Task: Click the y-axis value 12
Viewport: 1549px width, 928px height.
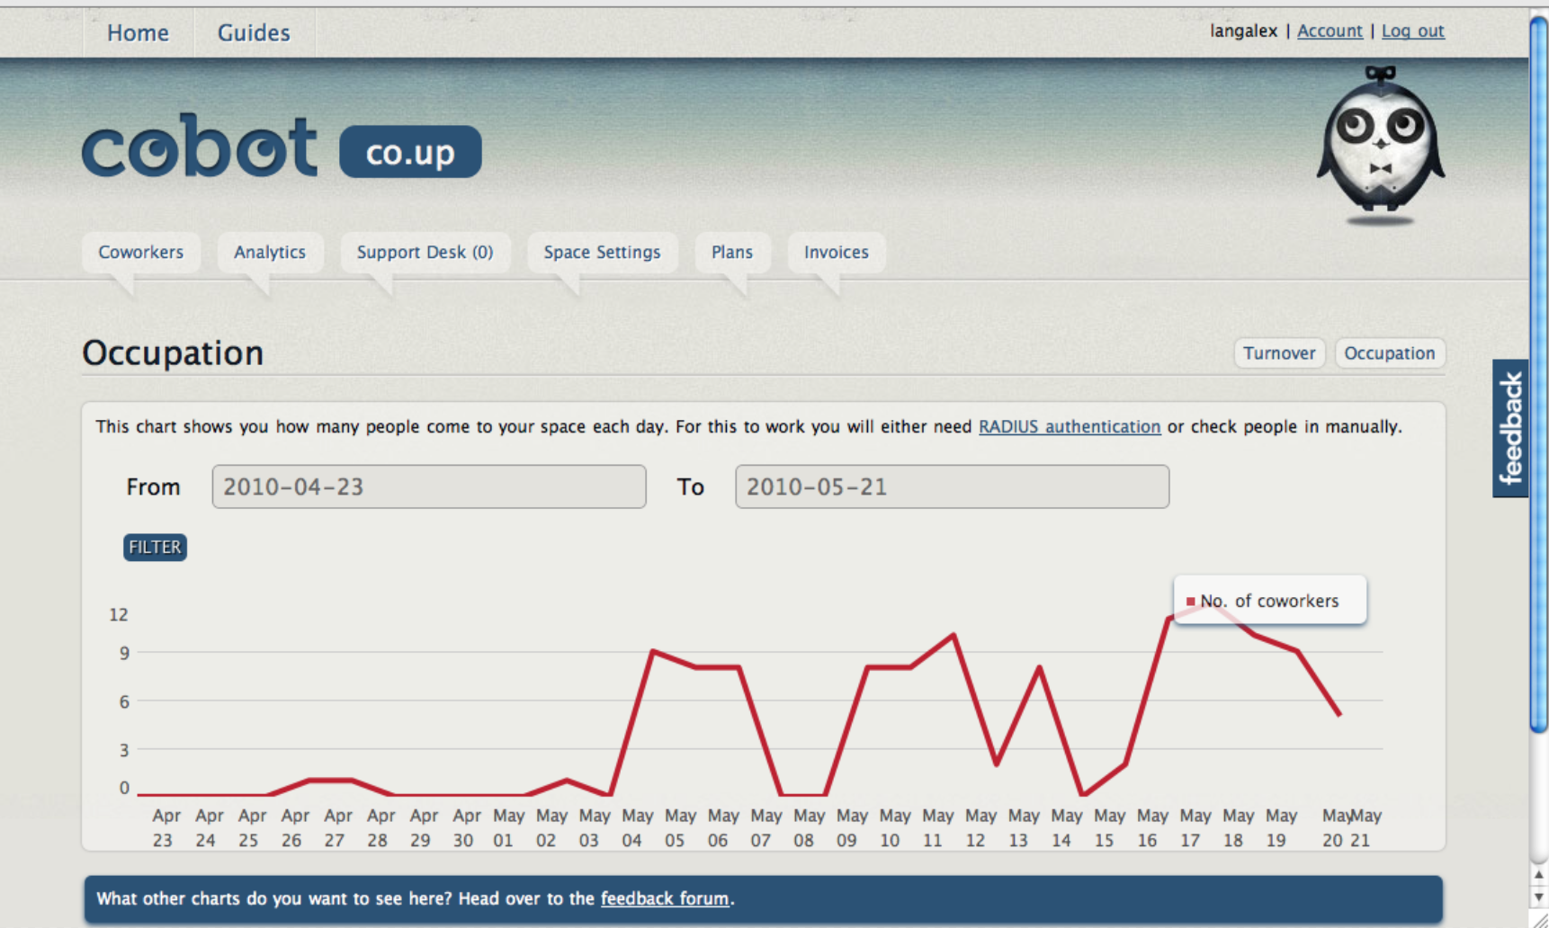Action: pos(119,614)
